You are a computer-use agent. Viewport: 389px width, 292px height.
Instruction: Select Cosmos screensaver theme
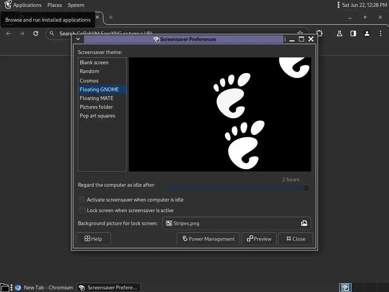[102, 81]
